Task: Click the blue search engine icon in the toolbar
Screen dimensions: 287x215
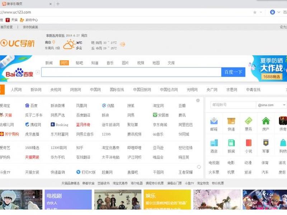Action: click(272, 12)
